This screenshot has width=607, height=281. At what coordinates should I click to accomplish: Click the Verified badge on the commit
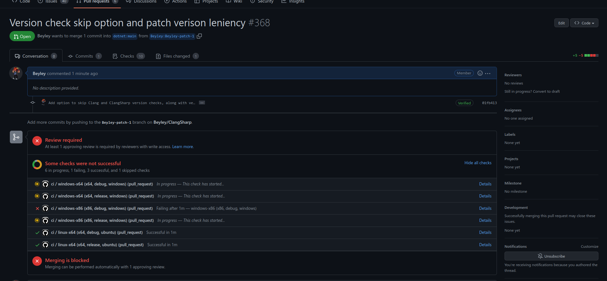point(464,103)
